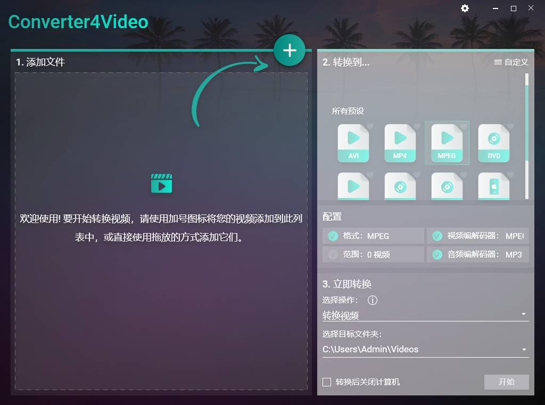Enable 转换后关闭计算机 checkbox

(326, 382)
